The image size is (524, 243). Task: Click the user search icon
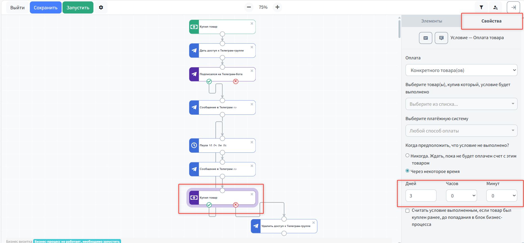click(495, 8)
